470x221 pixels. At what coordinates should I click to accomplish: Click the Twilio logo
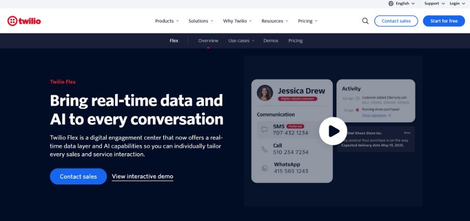tap(24, 21)
